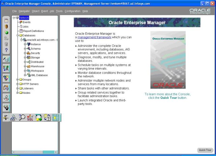
Task: Click the Schema node icon
Action: [29, 48]
